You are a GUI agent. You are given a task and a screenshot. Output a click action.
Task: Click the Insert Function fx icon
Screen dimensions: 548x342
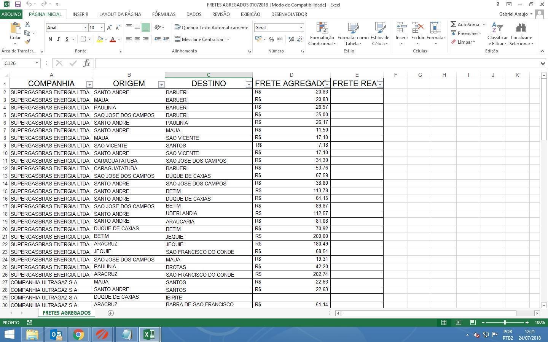pos(86,63)
